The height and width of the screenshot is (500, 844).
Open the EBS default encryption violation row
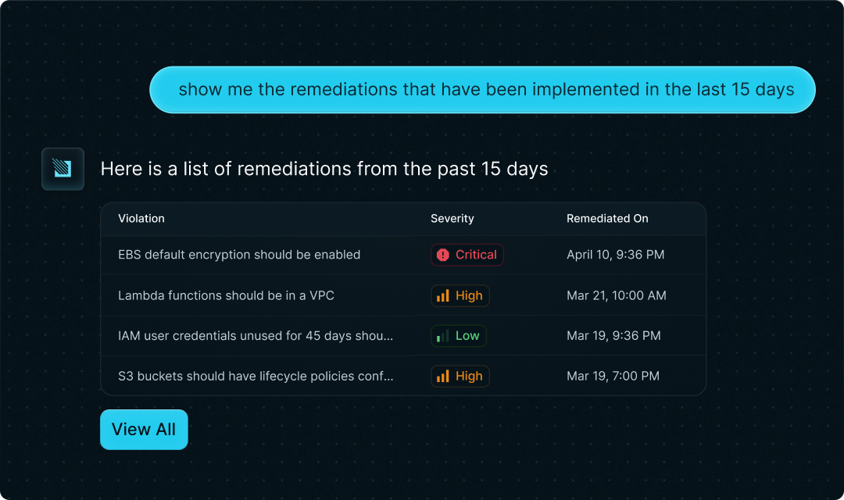(239, 255)
